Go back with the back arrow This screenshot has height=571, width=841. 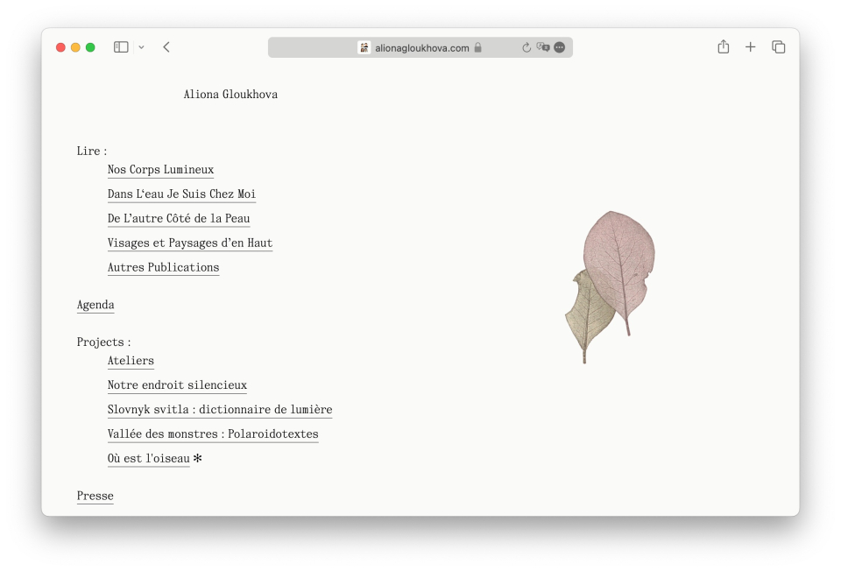pyautogui.click(x=166, y=47)
